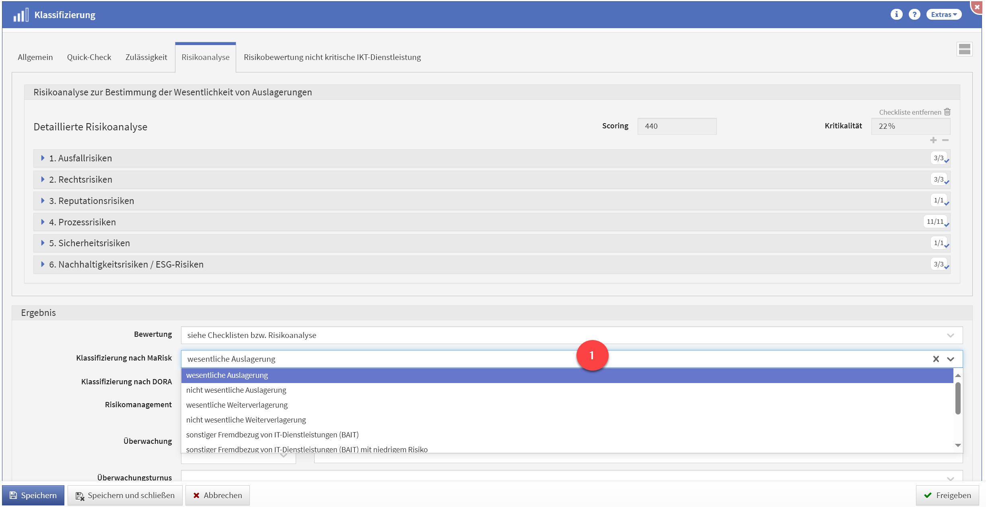Toggle the split layout view icon
Image resolution: width=986 pixels, height=507 pixels.
click(964, 49)
